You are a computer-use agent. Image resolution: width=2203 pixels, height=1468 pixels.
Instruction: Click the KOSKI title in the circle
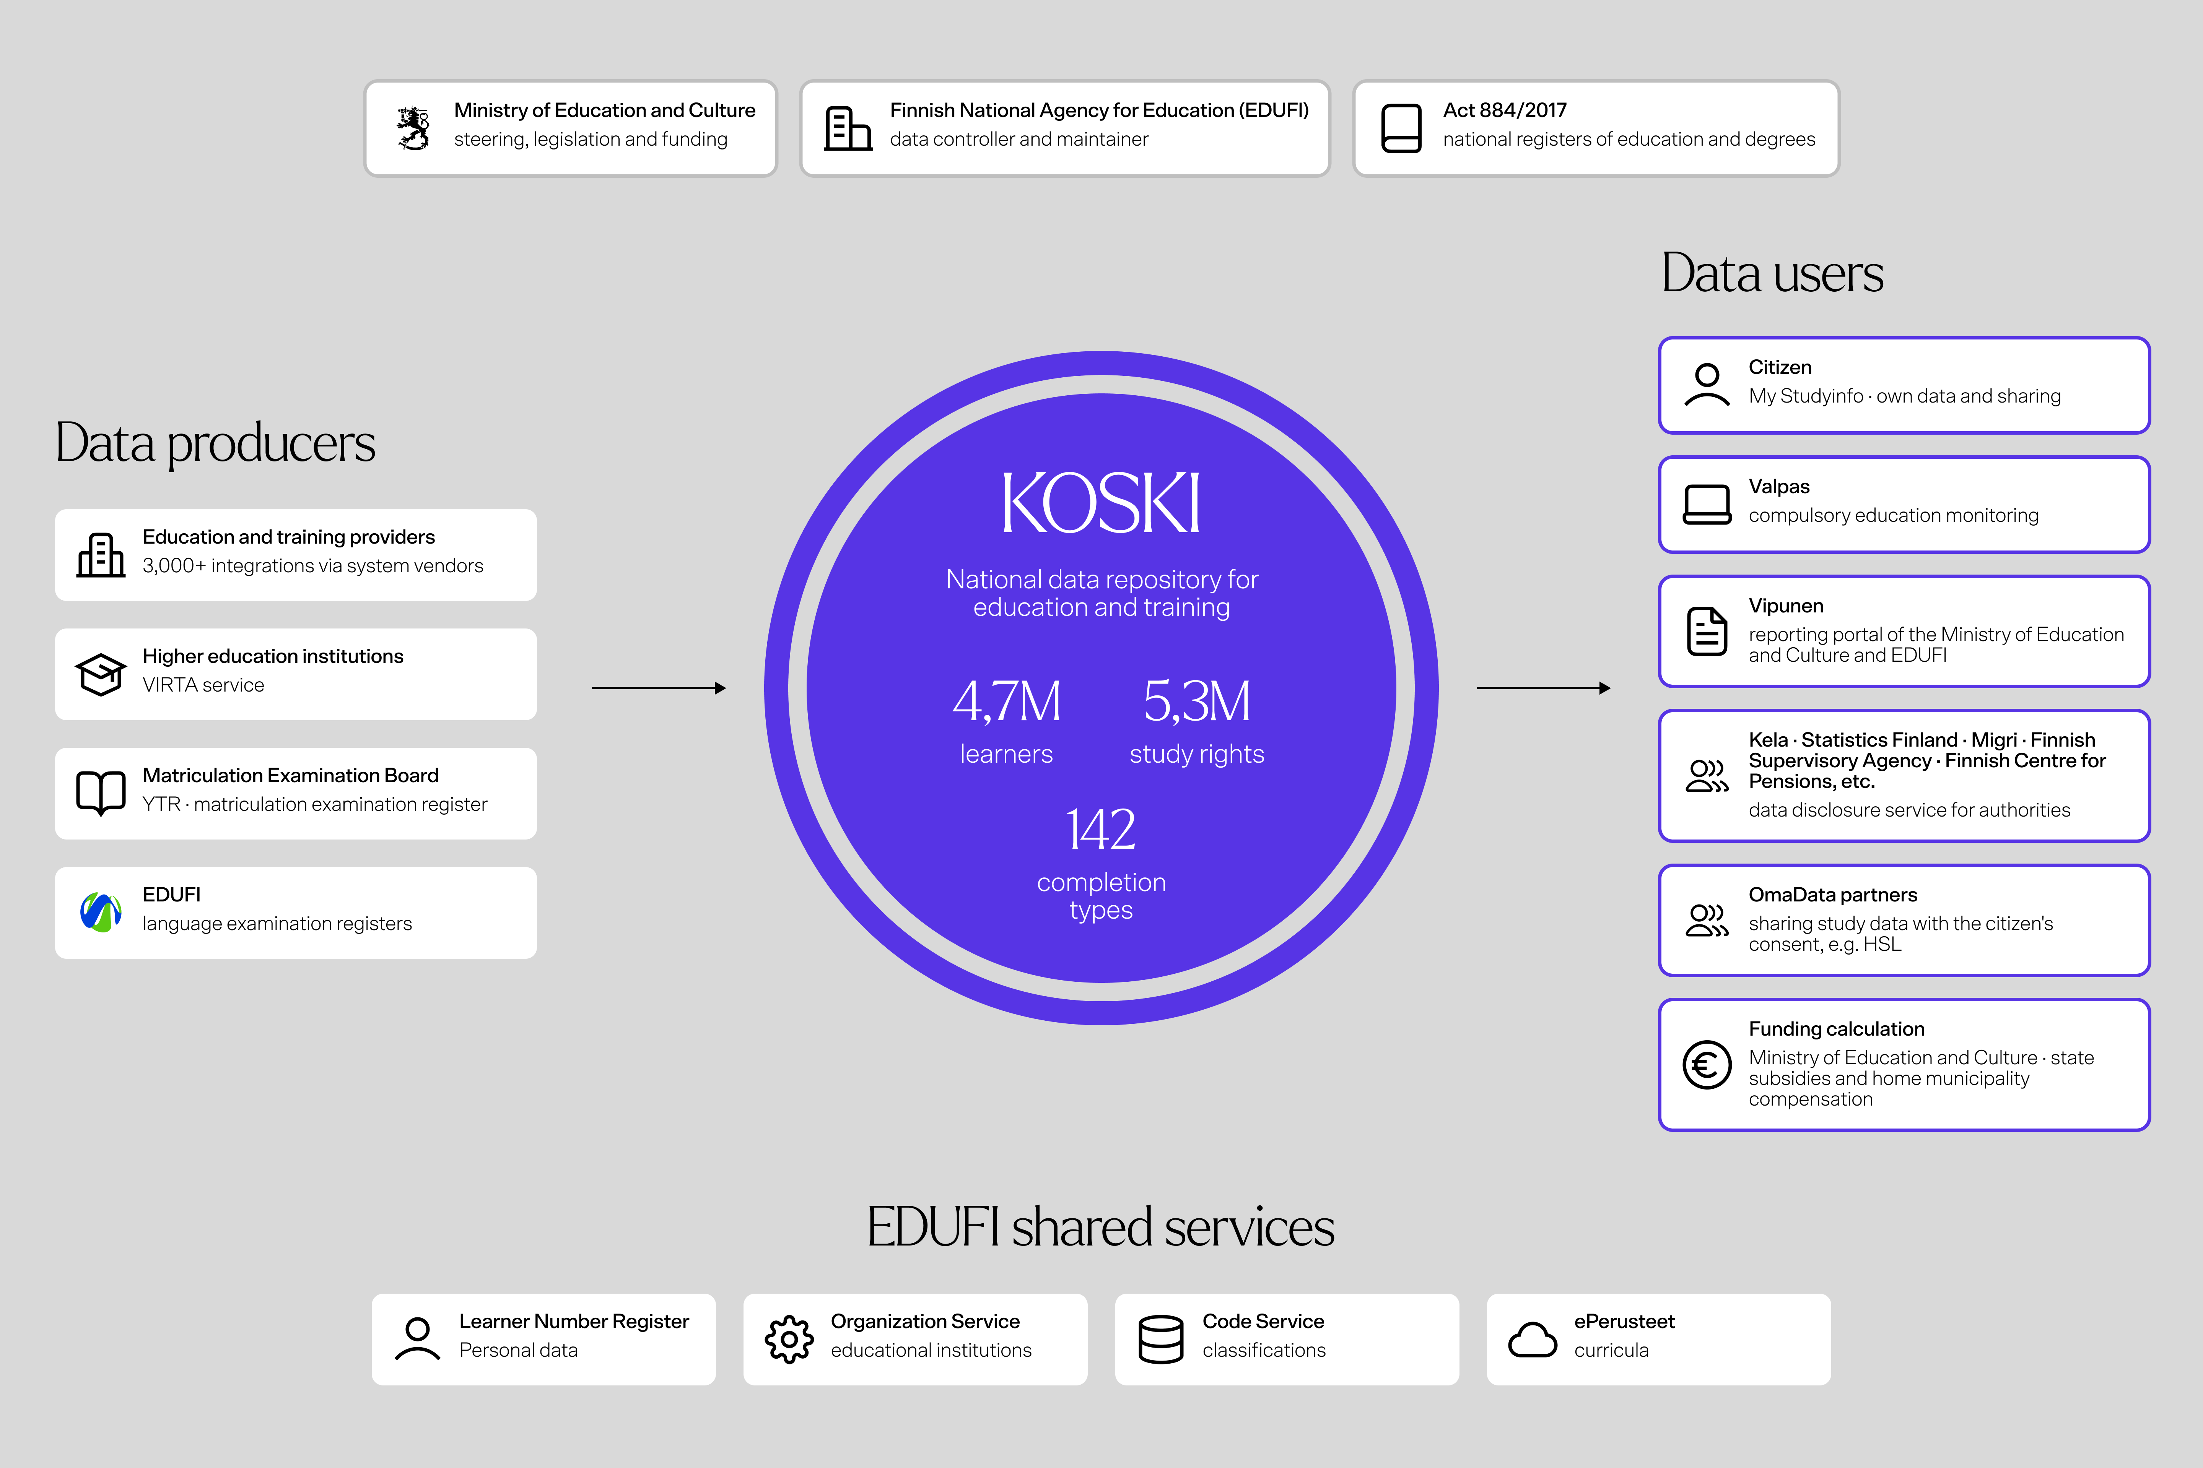click(x=1101, y=503)
